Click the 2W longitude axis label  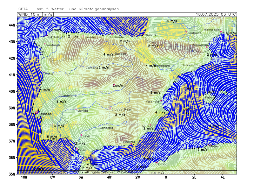tap(137, 177)
